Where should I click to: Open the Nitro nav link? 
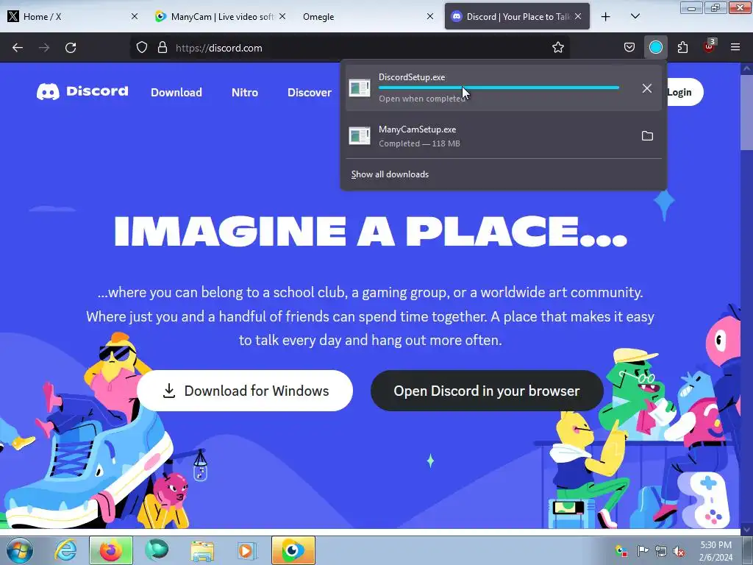click(245, 92)
